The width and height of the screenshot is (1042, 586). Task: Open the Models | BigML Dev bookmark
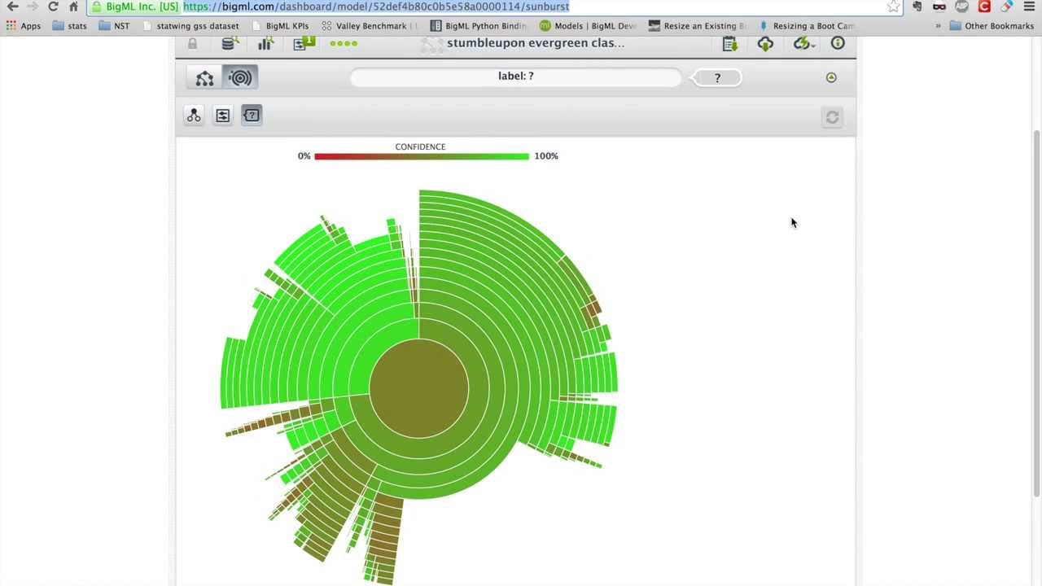click(x=588, y=26)
